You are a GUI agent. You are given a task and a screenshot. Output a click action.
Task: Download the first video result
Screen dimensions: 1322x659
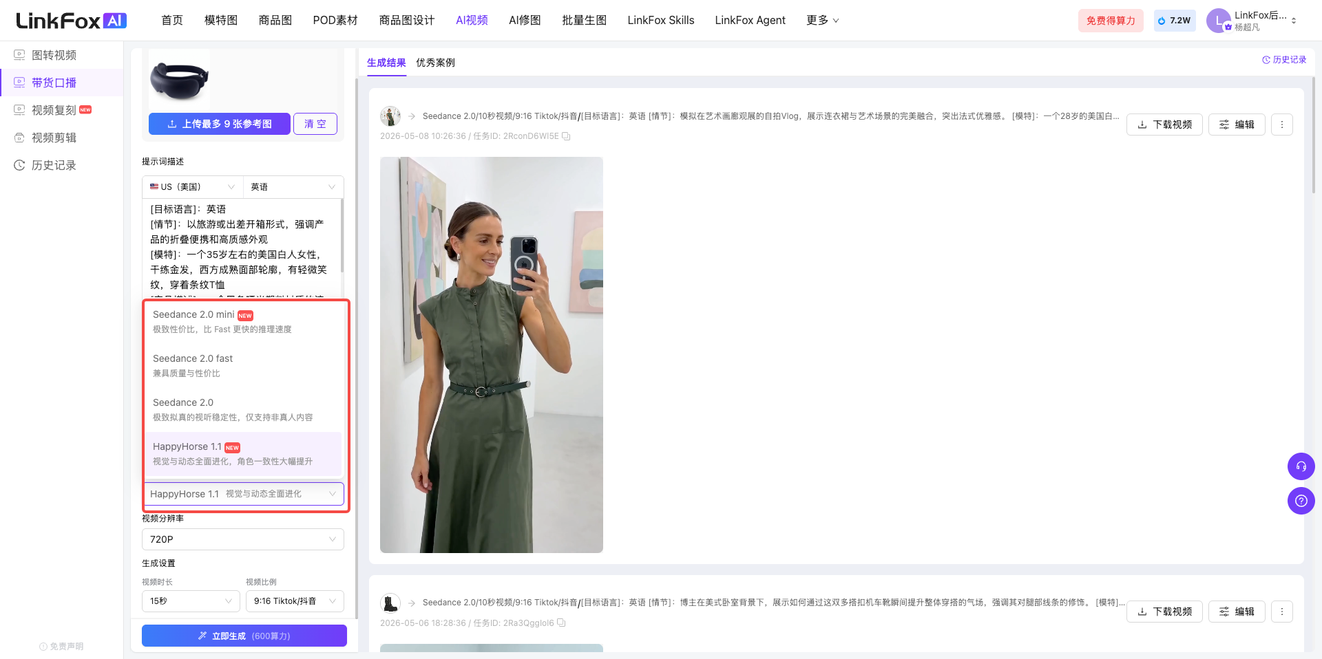tap(1164, 125)
